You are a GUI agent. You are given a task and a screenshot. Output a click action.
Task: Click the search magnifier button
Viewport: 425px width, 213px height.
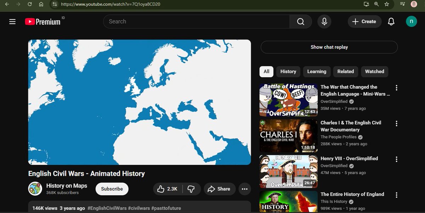(301, 22)
